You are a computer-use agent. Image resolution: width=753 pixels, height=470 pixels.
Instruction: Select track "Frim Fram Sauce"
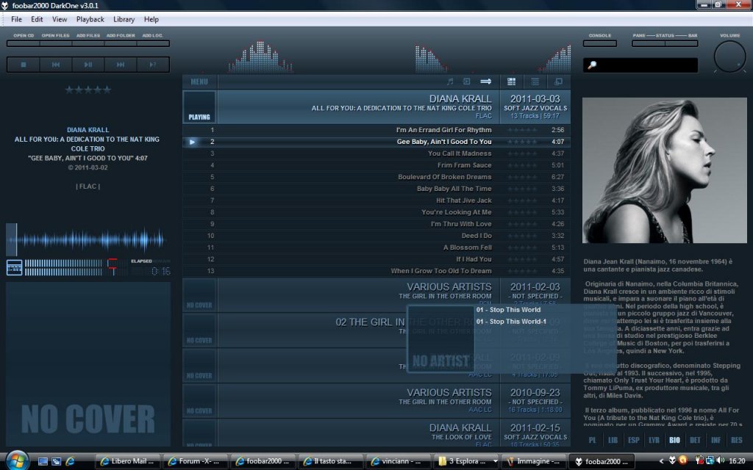376,165
